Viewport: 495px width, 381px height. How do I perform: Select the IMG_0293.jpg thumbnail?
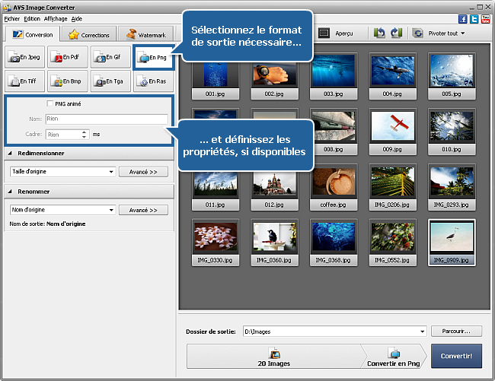[x=452, y=187]
